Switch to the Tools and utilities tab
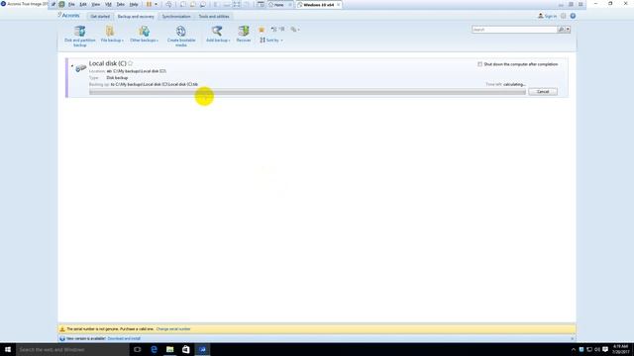 214,17
